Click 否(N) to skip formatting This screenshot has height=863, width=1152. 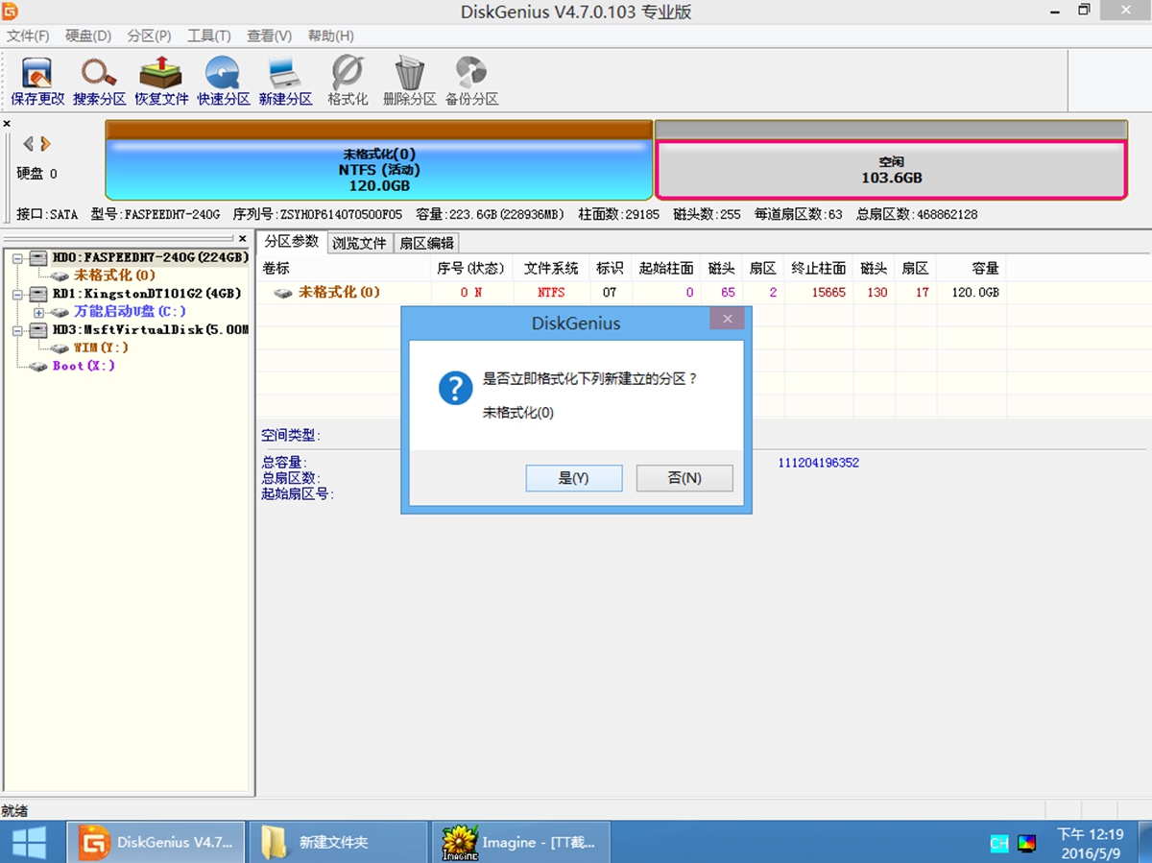click(x=684, y=477)
